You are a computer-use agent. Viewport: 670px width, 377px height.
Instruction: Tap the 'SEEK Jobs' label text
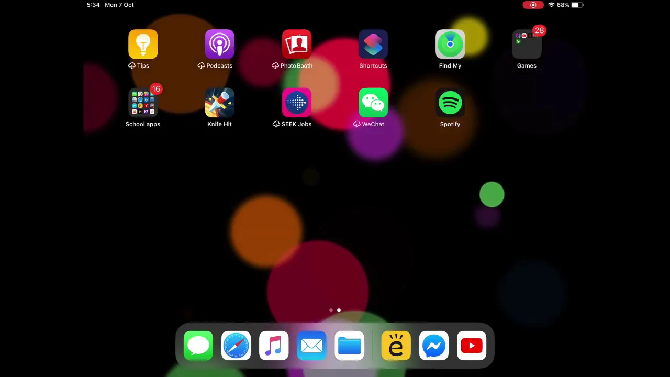(x=296, y=124)
